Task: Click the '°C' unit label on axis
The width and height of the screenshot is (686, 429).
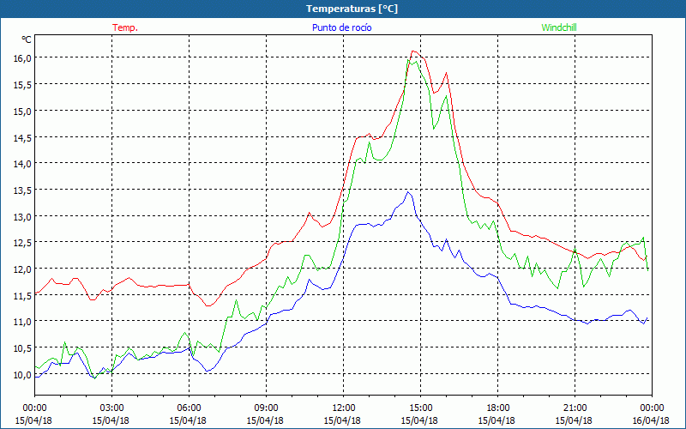Action: [x=27, y=39]
